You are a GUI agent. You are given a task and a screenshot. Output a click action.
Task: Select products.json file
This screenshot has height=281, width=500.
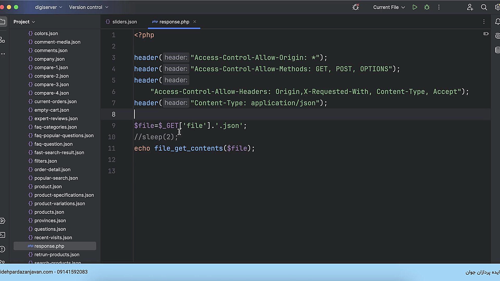coord(49,212)
